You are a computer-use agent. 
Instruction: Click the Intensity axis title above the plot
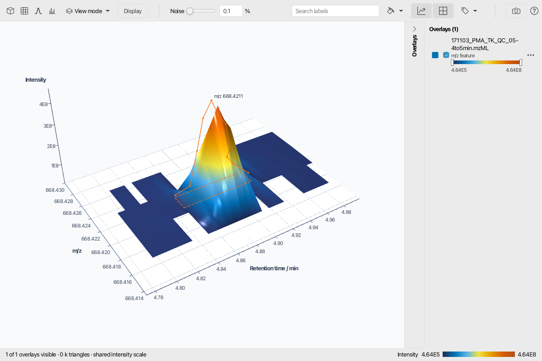click(36, 80)
